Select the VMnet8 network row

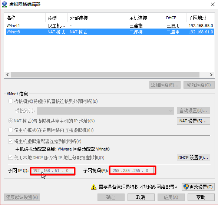pos(110,32)
